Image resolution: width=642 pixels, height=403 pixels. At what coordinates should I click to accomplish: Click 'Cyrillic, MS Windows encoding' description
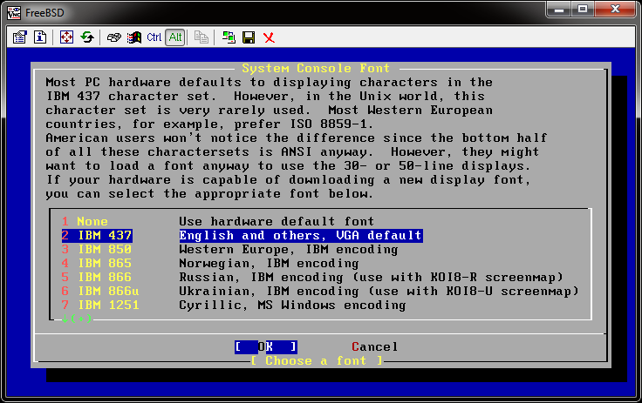point(292,305)
